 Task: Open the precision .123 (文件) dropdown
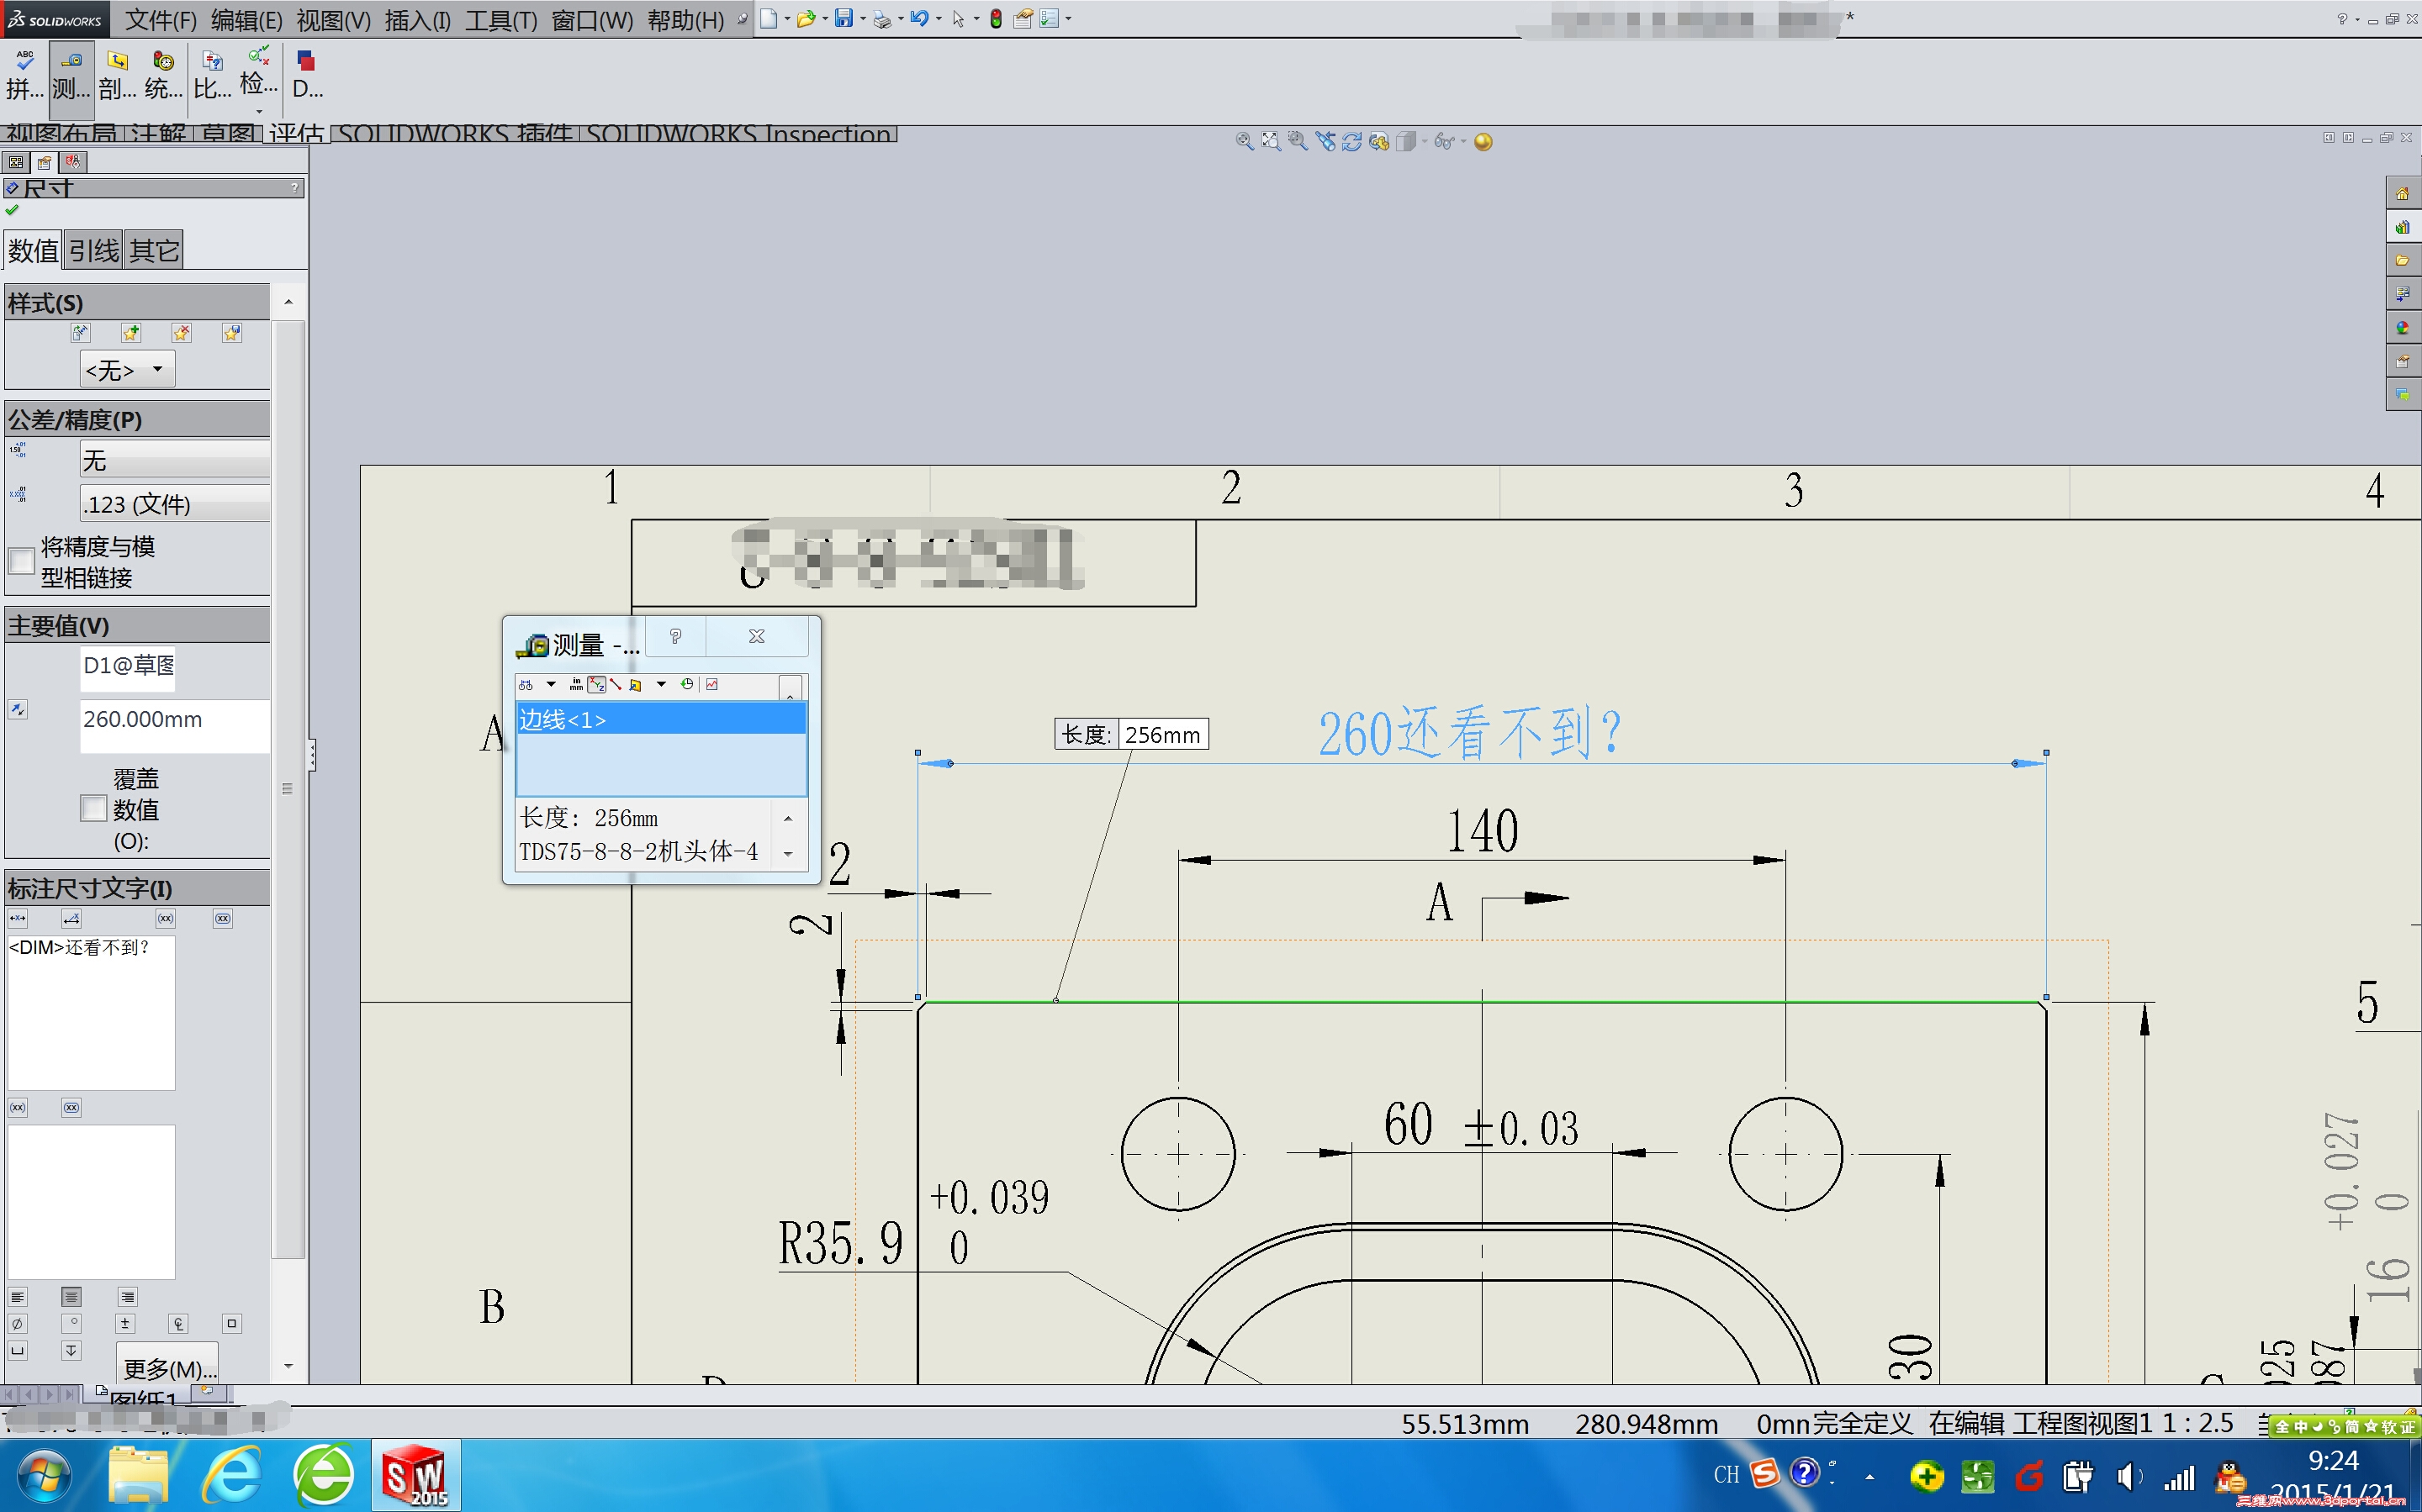(x=174, y=504)
